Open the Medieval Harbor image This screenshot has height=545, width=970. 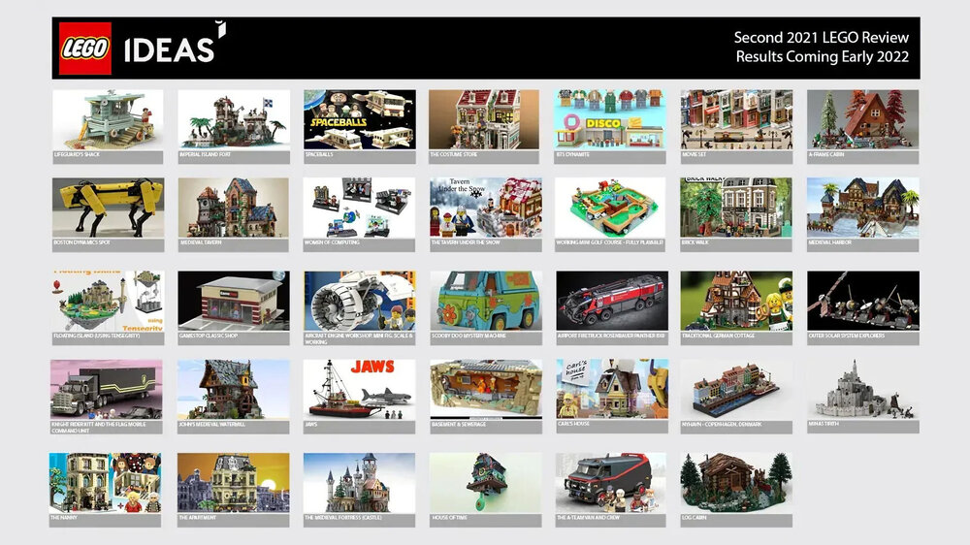(863, 208)
